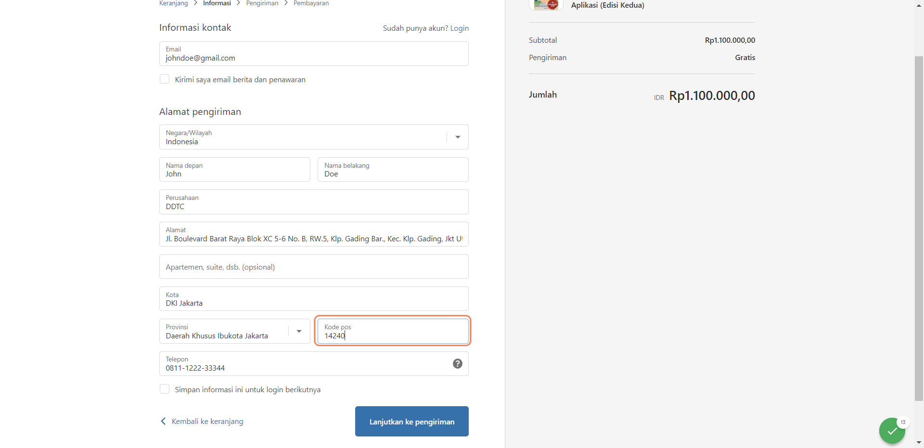Click the Informasi kontak heading
Screen dimensions: 924x448
195,28
